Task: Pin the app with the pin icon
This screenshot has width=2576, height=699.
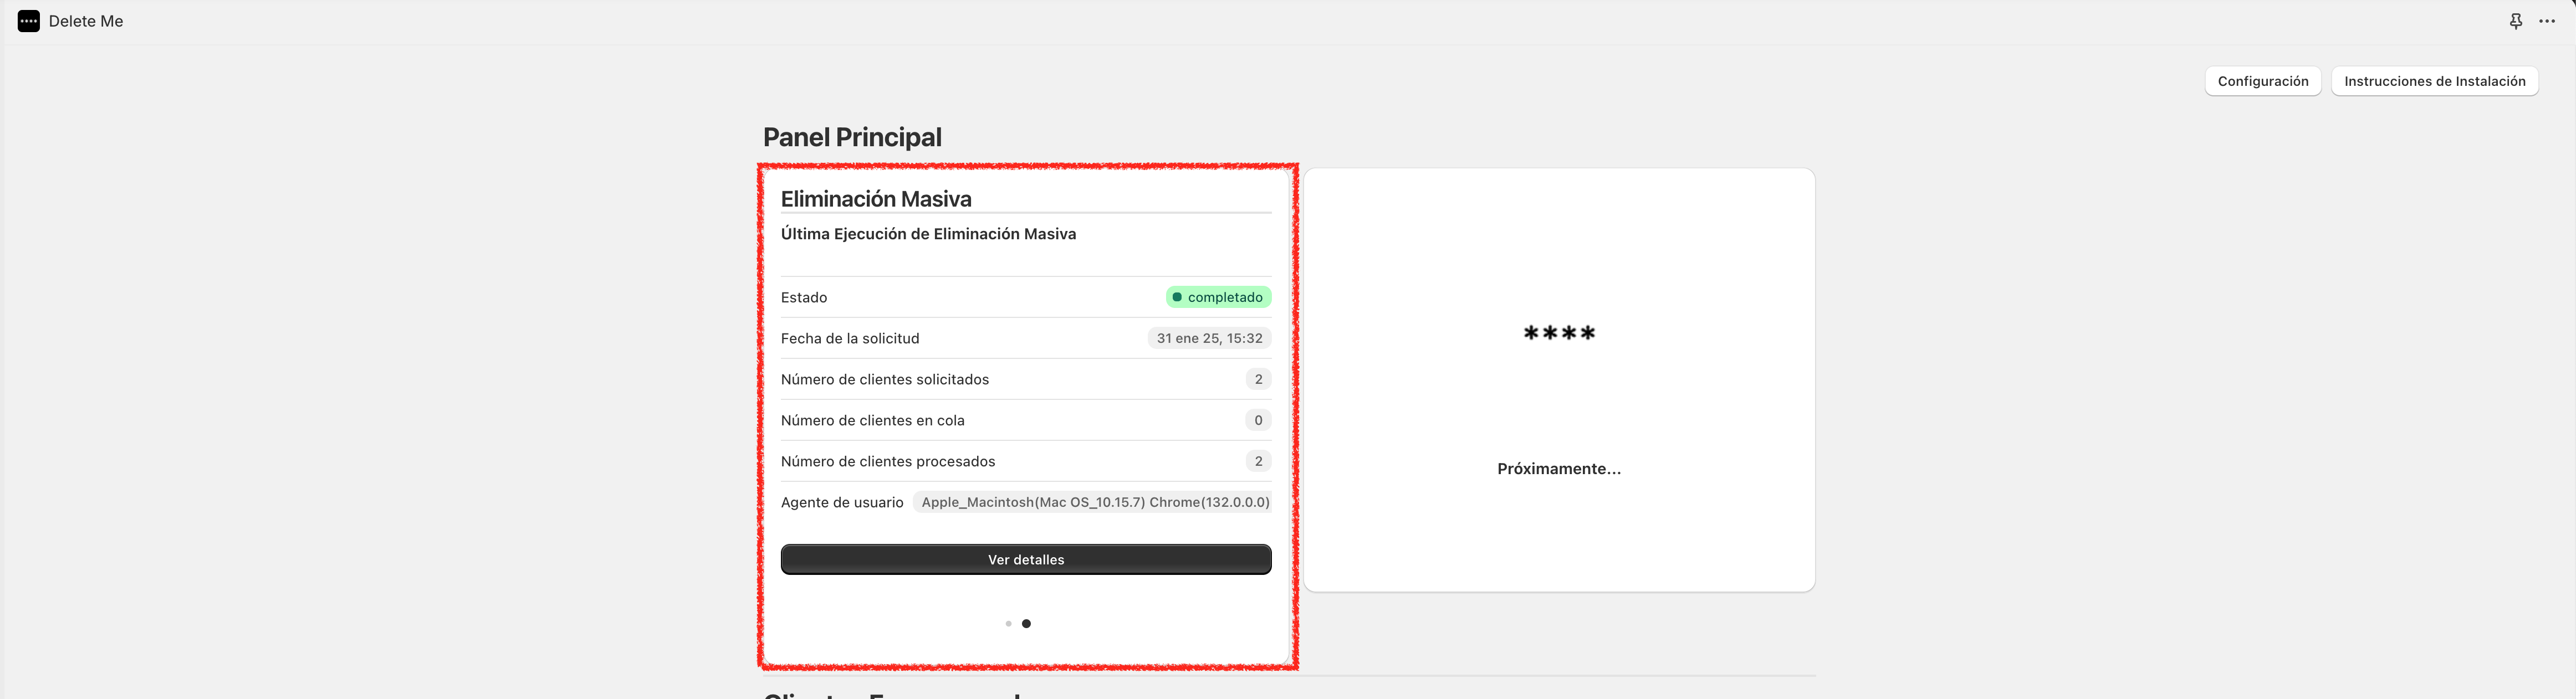Action: pyautogui.click(x=2516, y=21)
